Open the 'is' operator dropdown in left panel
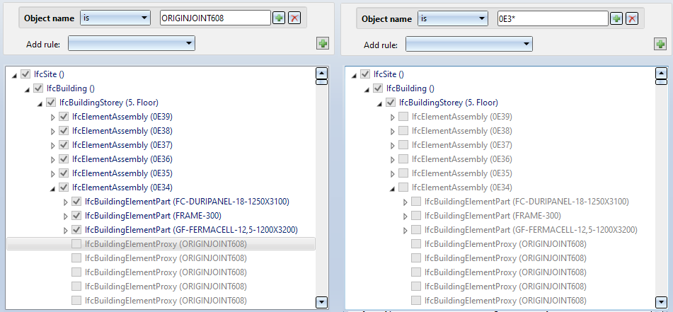The height and width of the screenshot is (312, 673). [x=115, y=18]
